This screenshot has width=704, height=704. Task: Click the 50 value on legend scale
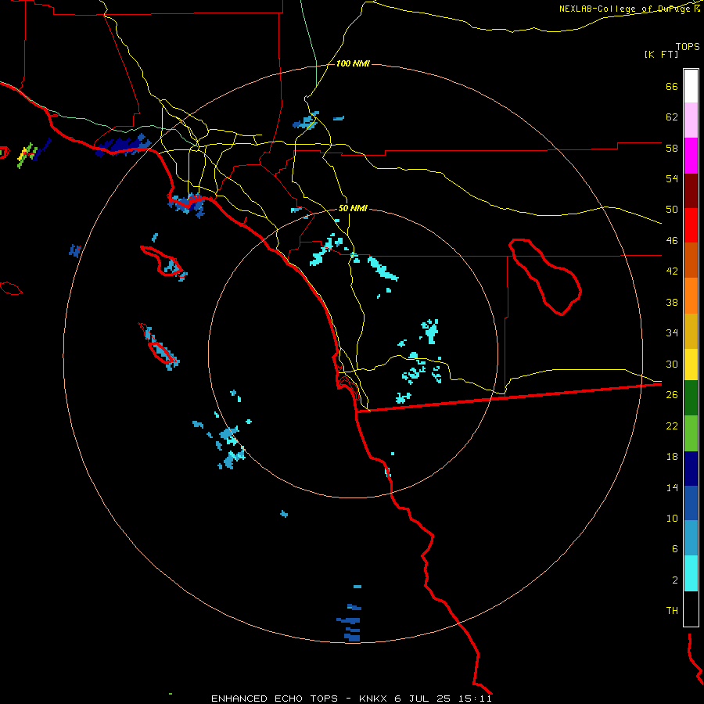[672, 210]
